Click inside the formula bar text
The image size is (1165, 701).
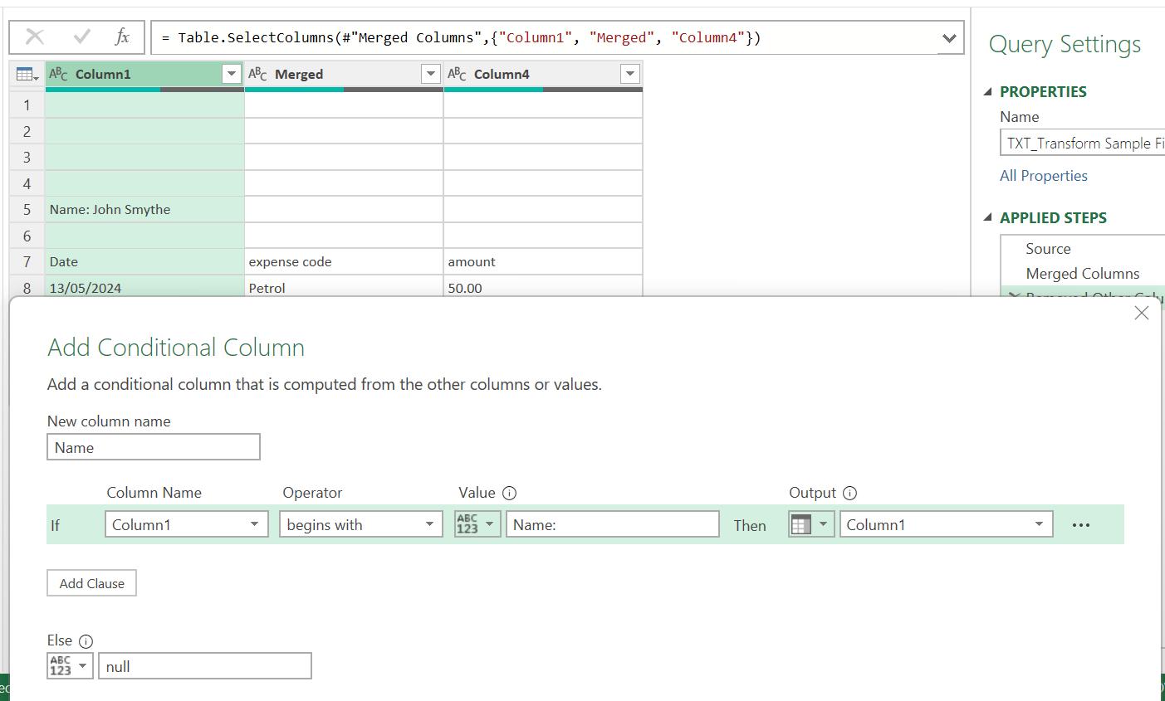point(461,37)
